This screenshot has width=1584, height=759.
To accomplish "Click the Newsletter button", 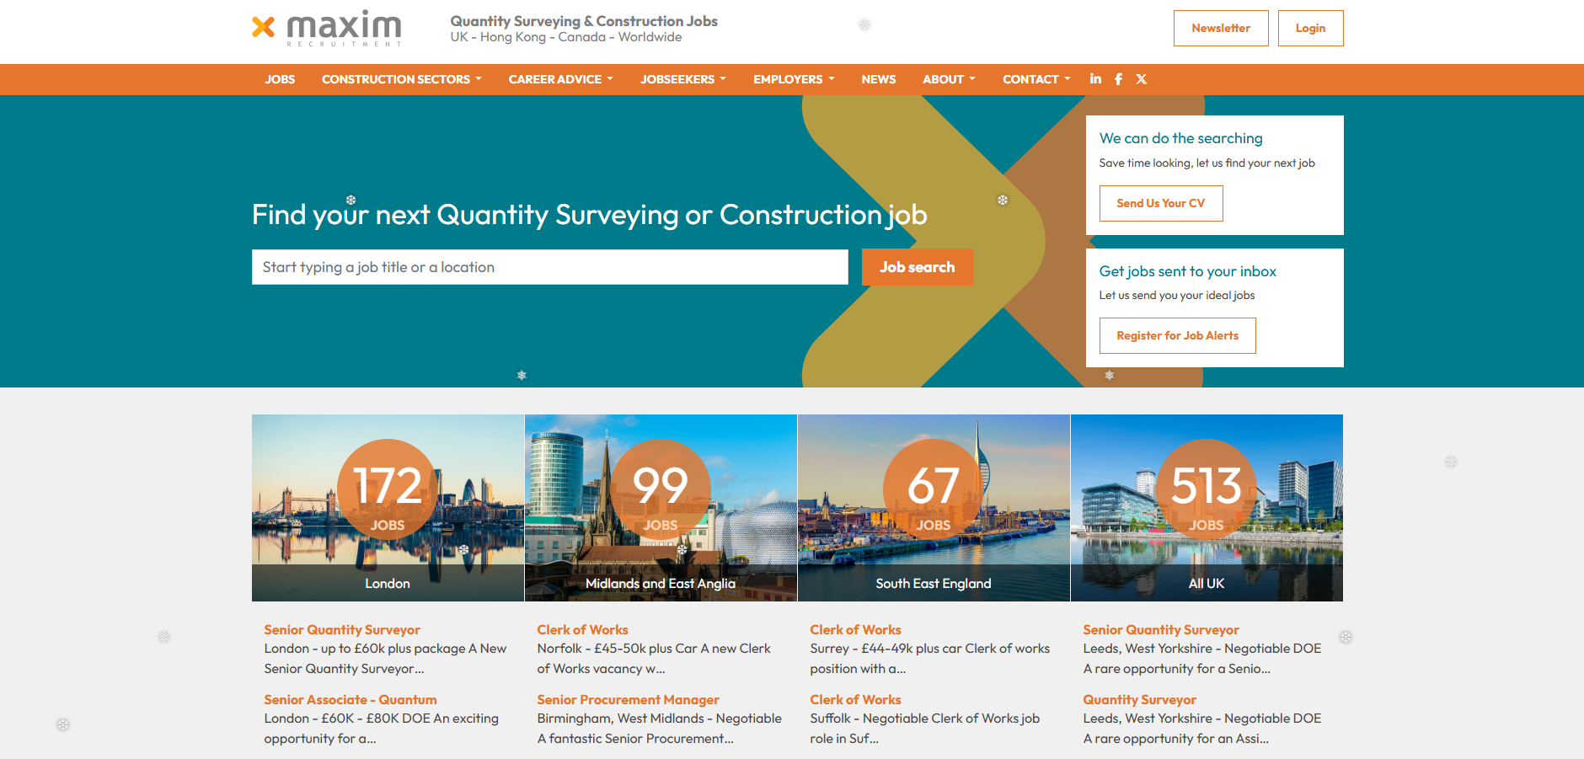I will tap(1221, 28).
